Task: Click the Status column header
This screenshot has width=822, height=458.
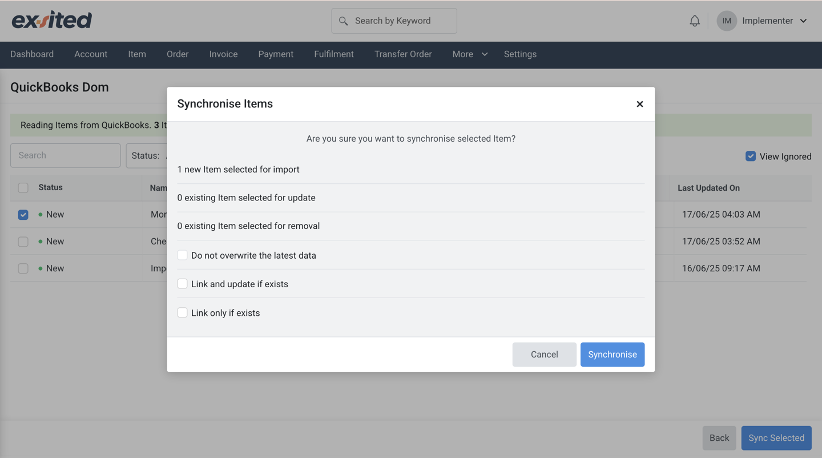Action: [50, 187]
